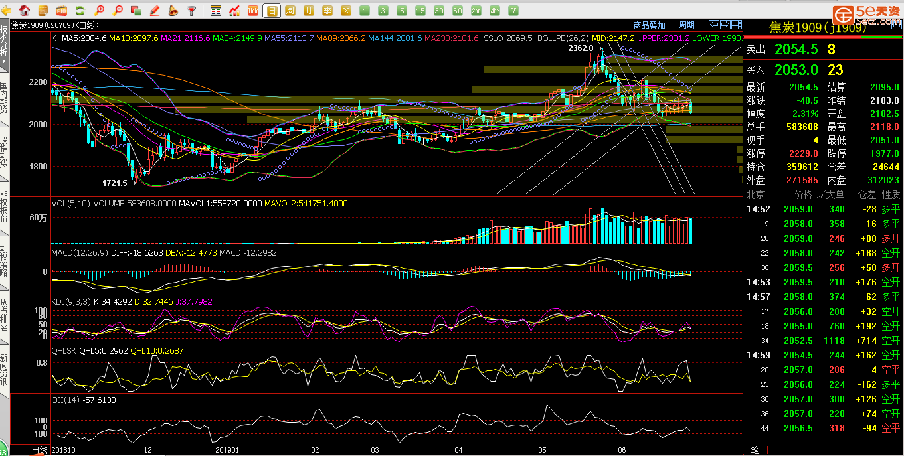Click left arrow chart navigation button

(714, 25)
